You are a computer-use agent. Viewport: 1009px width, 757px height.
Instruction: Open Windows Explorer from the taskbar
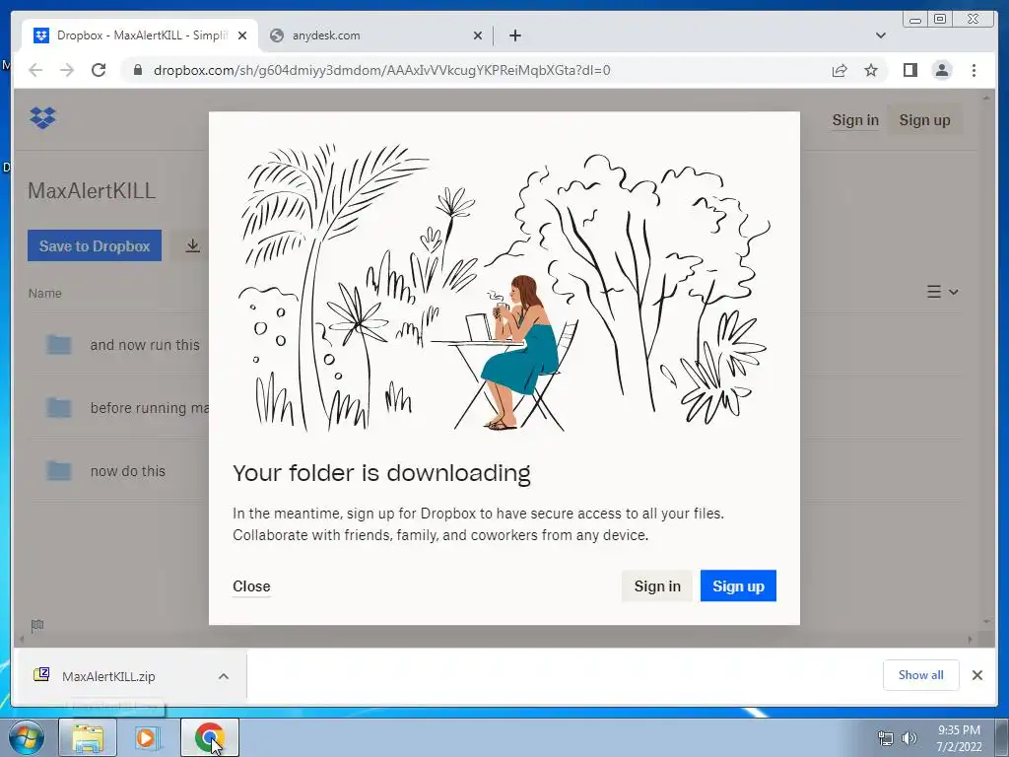(88, 737)
